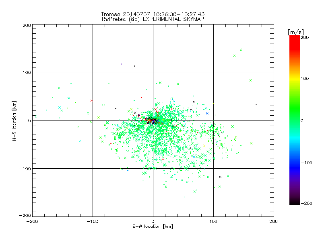Screen dimensions: 322x241
Task: Click the y-axis tick label '100'
Action: pyautogui.click(x=27, y=72)
